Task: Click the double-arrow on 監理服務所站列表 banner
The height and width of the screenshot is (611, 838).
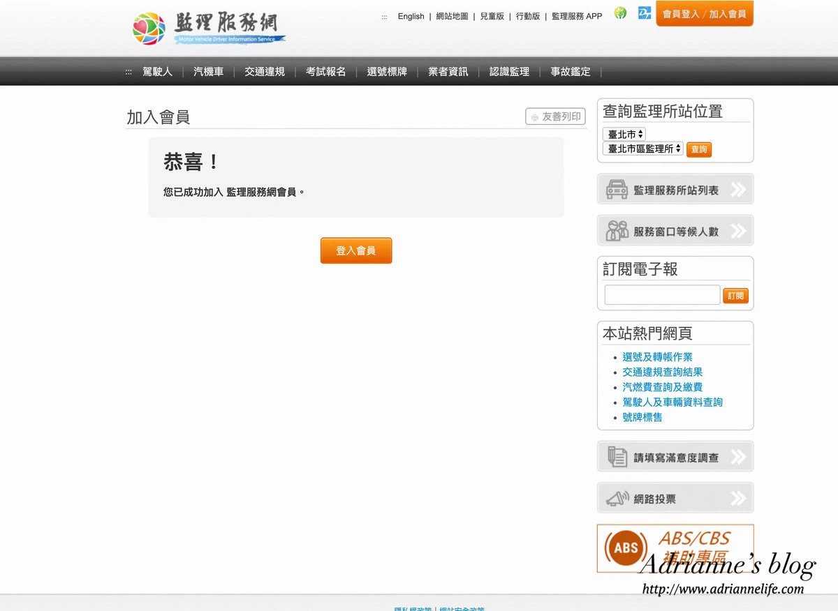Action: point(738,189)
